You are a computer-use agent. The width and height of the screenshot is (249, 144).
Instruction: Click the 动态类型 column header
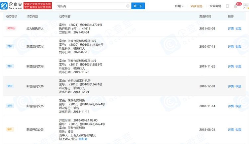tap(32, 16)
